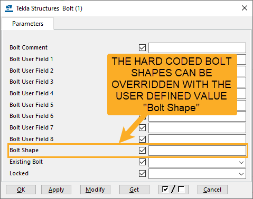Click the Modify button
Screen dimensions: 253x199
coord(95,190)
